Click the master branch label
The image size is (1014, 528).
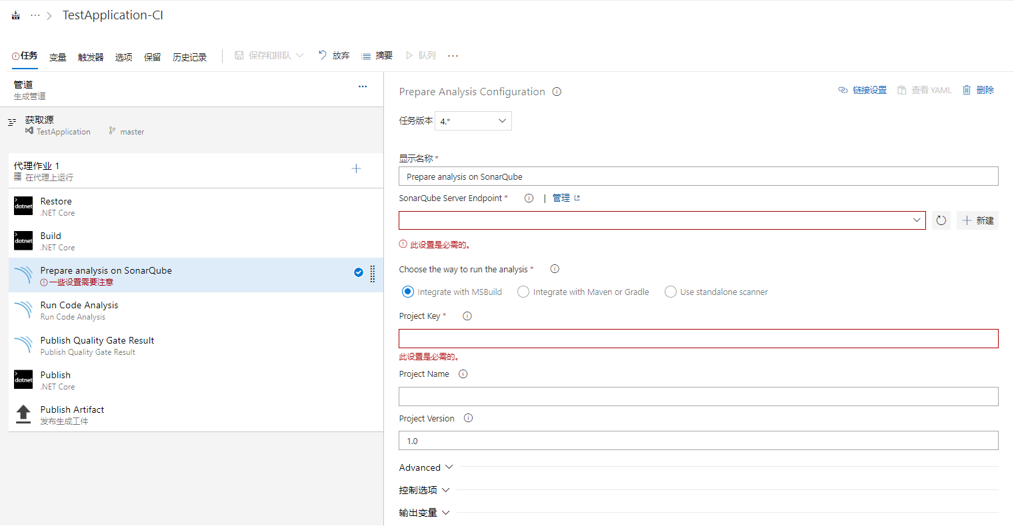132,132
